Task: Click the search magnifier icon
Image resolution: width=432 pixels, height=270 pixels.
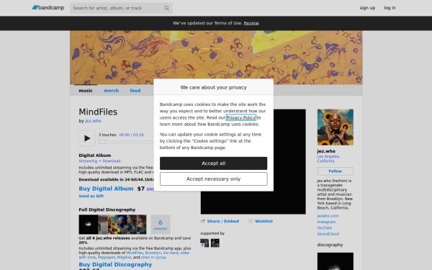Action: click(x=166, y=8)
